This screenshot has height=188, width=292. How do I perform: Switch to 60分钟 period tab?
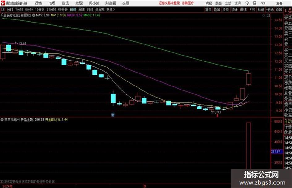[x=63, y=10]
